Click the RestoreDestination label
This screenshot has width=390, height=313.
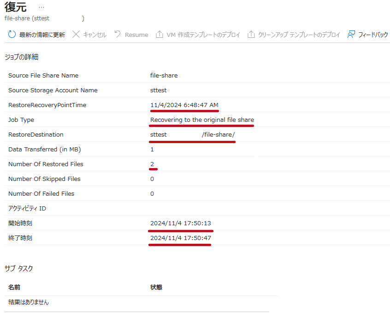point(36,135)
